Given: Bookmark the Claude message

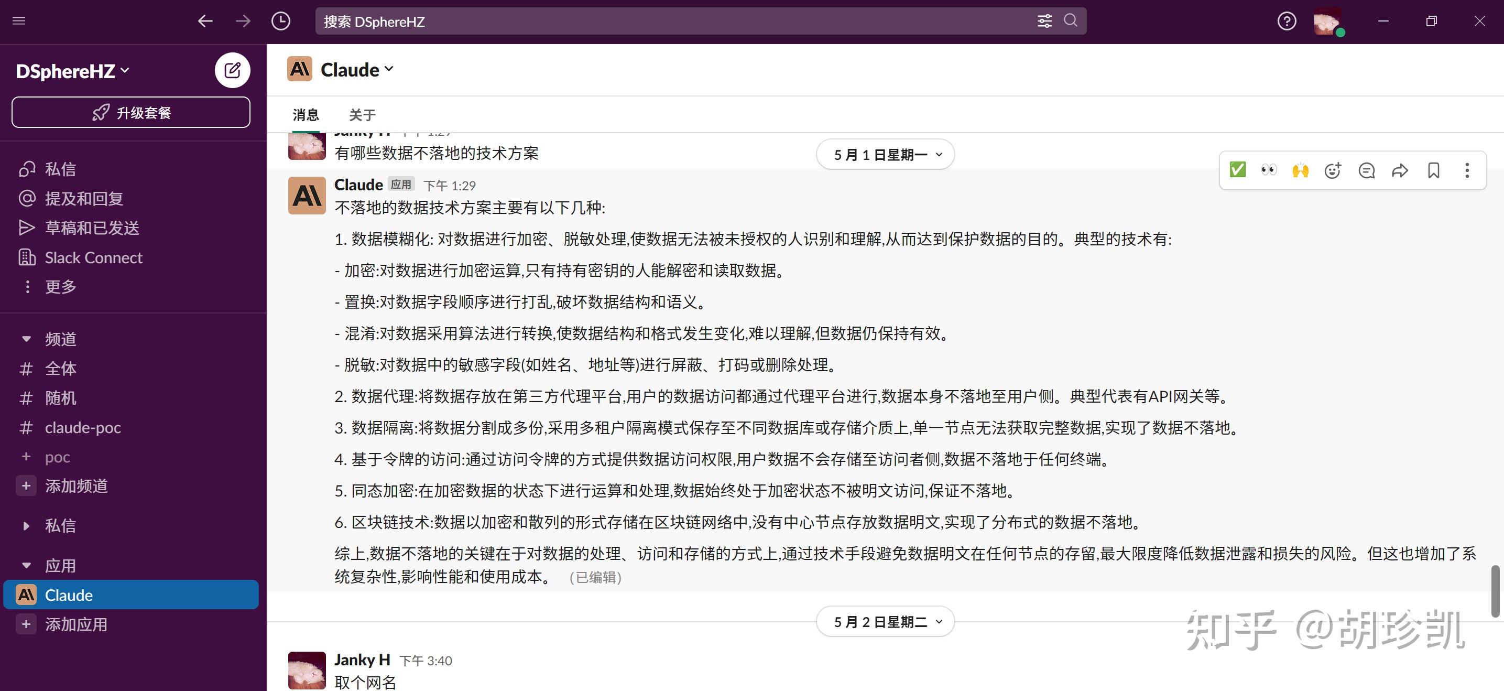Looking at the screenshot, I should pos(1433,170).
